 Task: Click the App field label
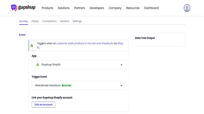click(x=34, y=56)
